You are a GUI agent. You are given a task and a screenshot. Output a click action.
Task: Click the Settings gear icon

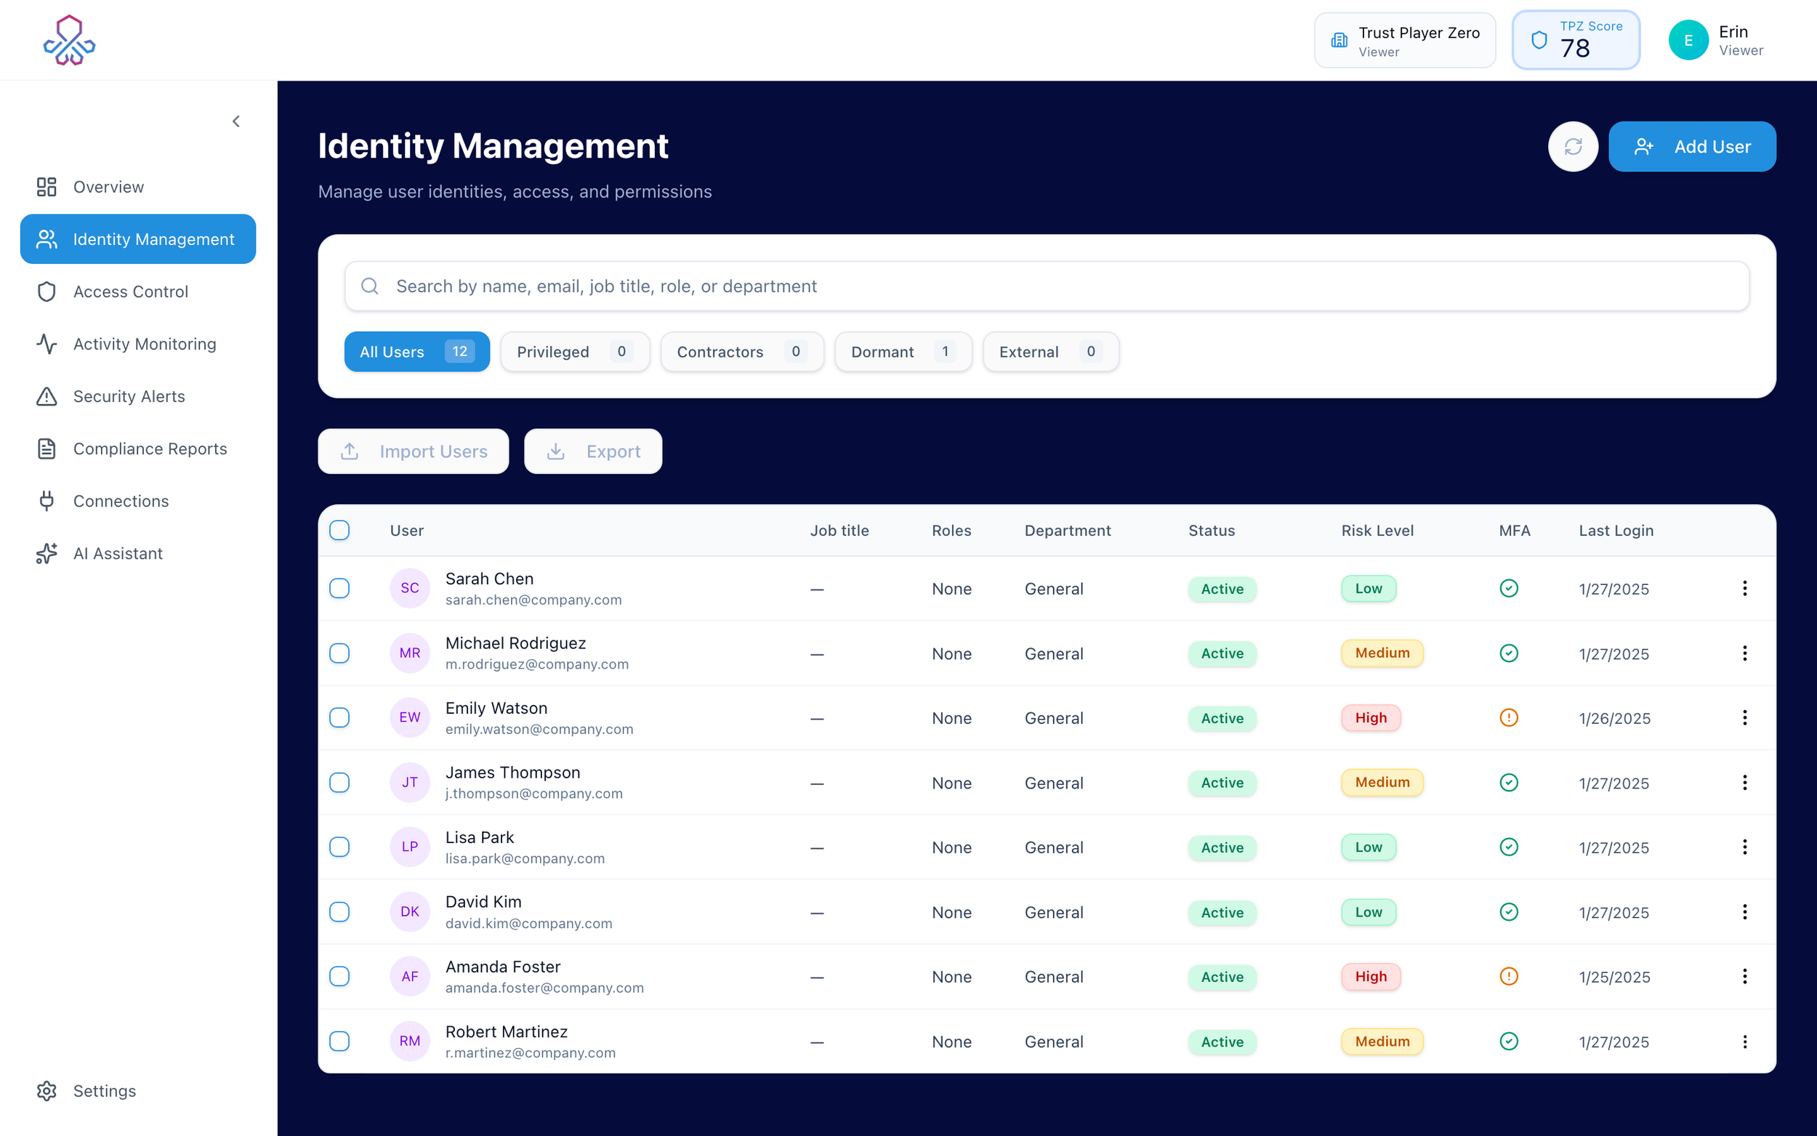[x=47, y=1091]
